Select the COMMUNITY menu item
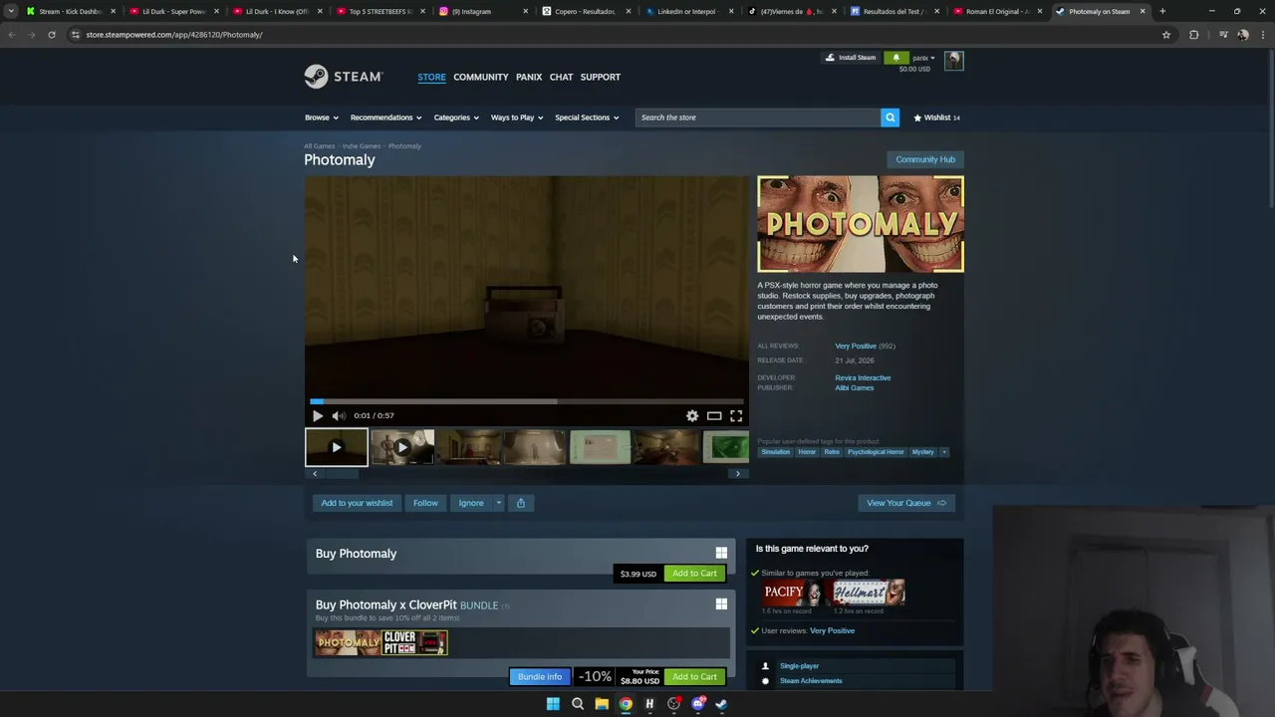Image resolution: width=1275 pixels, height=717 pixels. 481,77
